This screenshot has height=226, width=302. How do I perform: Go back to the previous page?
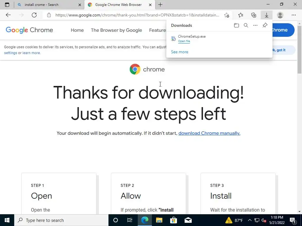[8, 15]
